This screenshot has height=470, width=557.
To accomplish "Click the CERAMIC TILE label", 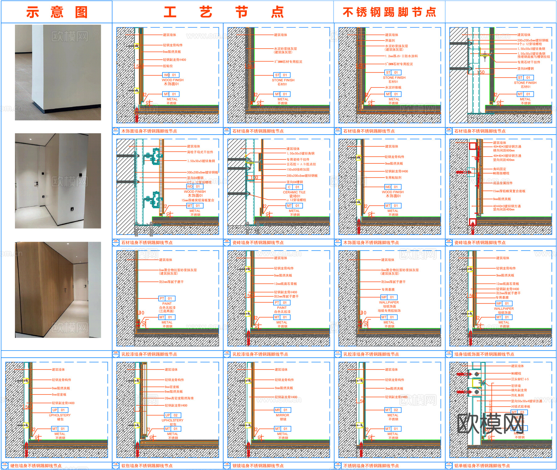I will click(x=294, y=192).
